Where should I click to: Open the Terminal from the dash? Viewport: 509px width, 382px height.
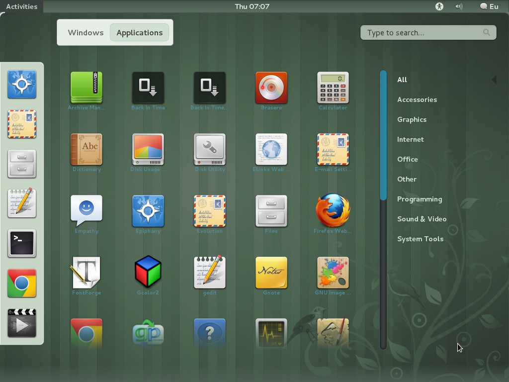[22, 243]
